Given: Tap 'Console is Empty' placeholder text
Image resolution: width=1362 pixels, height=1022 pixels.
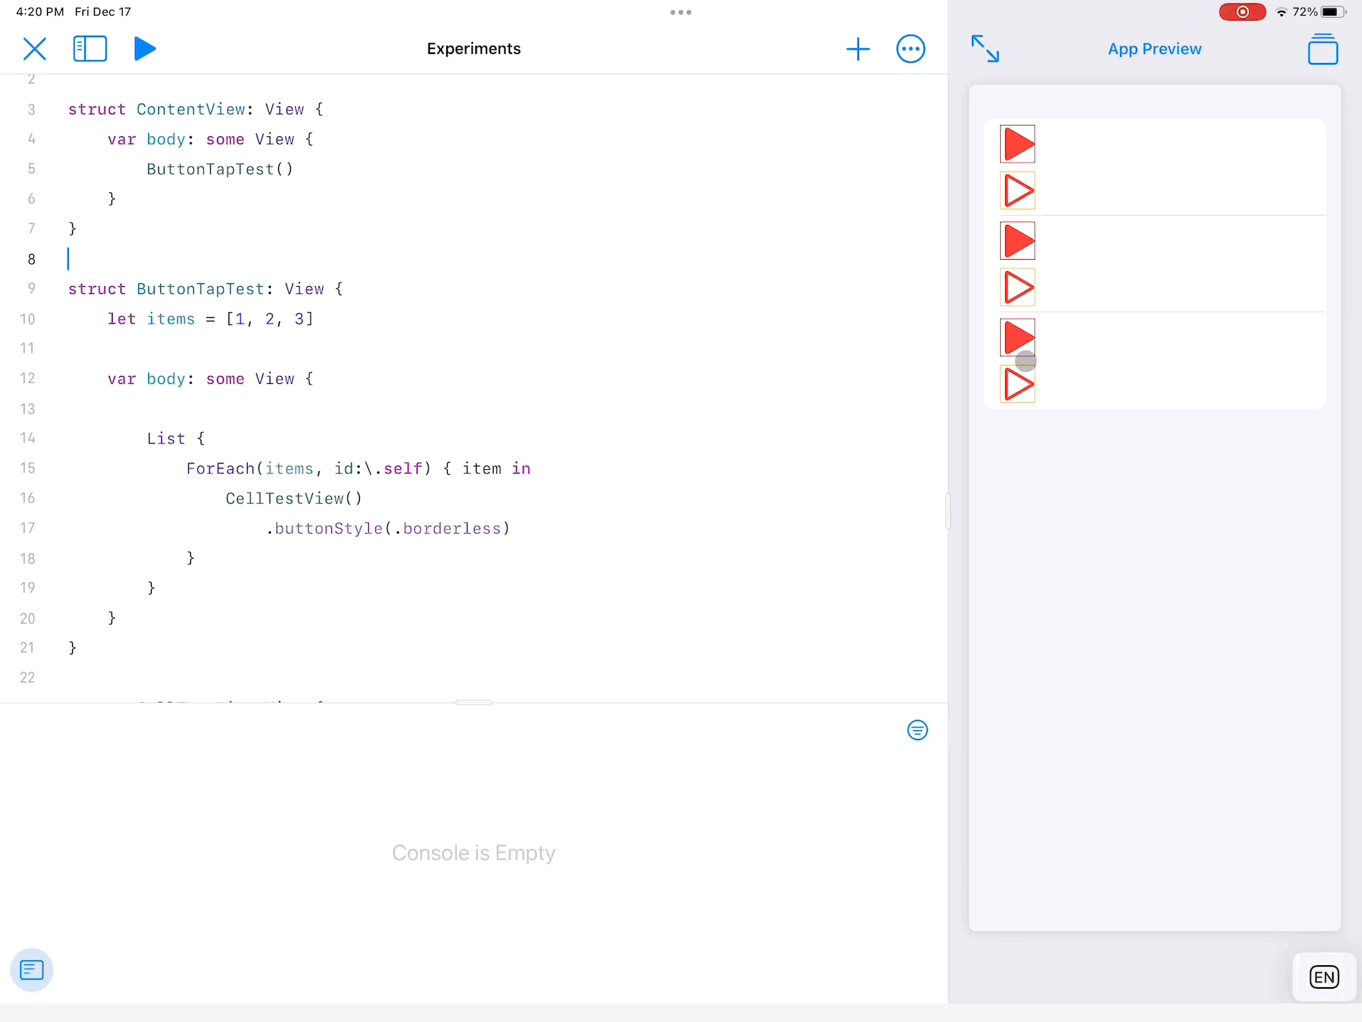Looking at the screenshot, I should click(474, 852).
